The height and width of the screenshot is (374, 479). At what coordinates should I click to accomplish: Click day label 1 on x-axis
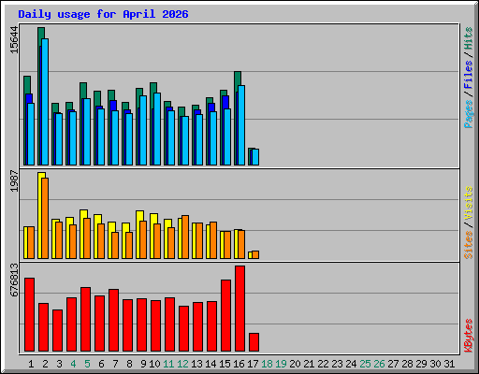31,364
